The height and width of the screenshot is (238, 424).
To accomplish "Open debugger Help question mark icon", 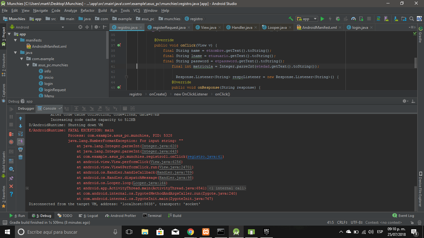I will [x=11, y=194].
